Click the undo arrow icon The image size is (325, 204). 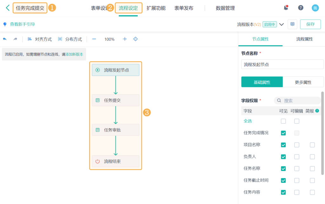pos(4,39)
